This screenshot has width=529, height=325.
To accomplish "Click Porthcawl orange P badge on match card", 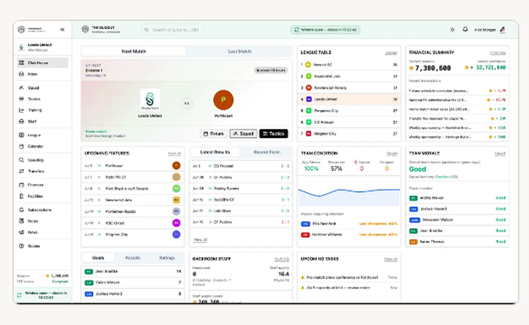I will [x=223, y=100].
